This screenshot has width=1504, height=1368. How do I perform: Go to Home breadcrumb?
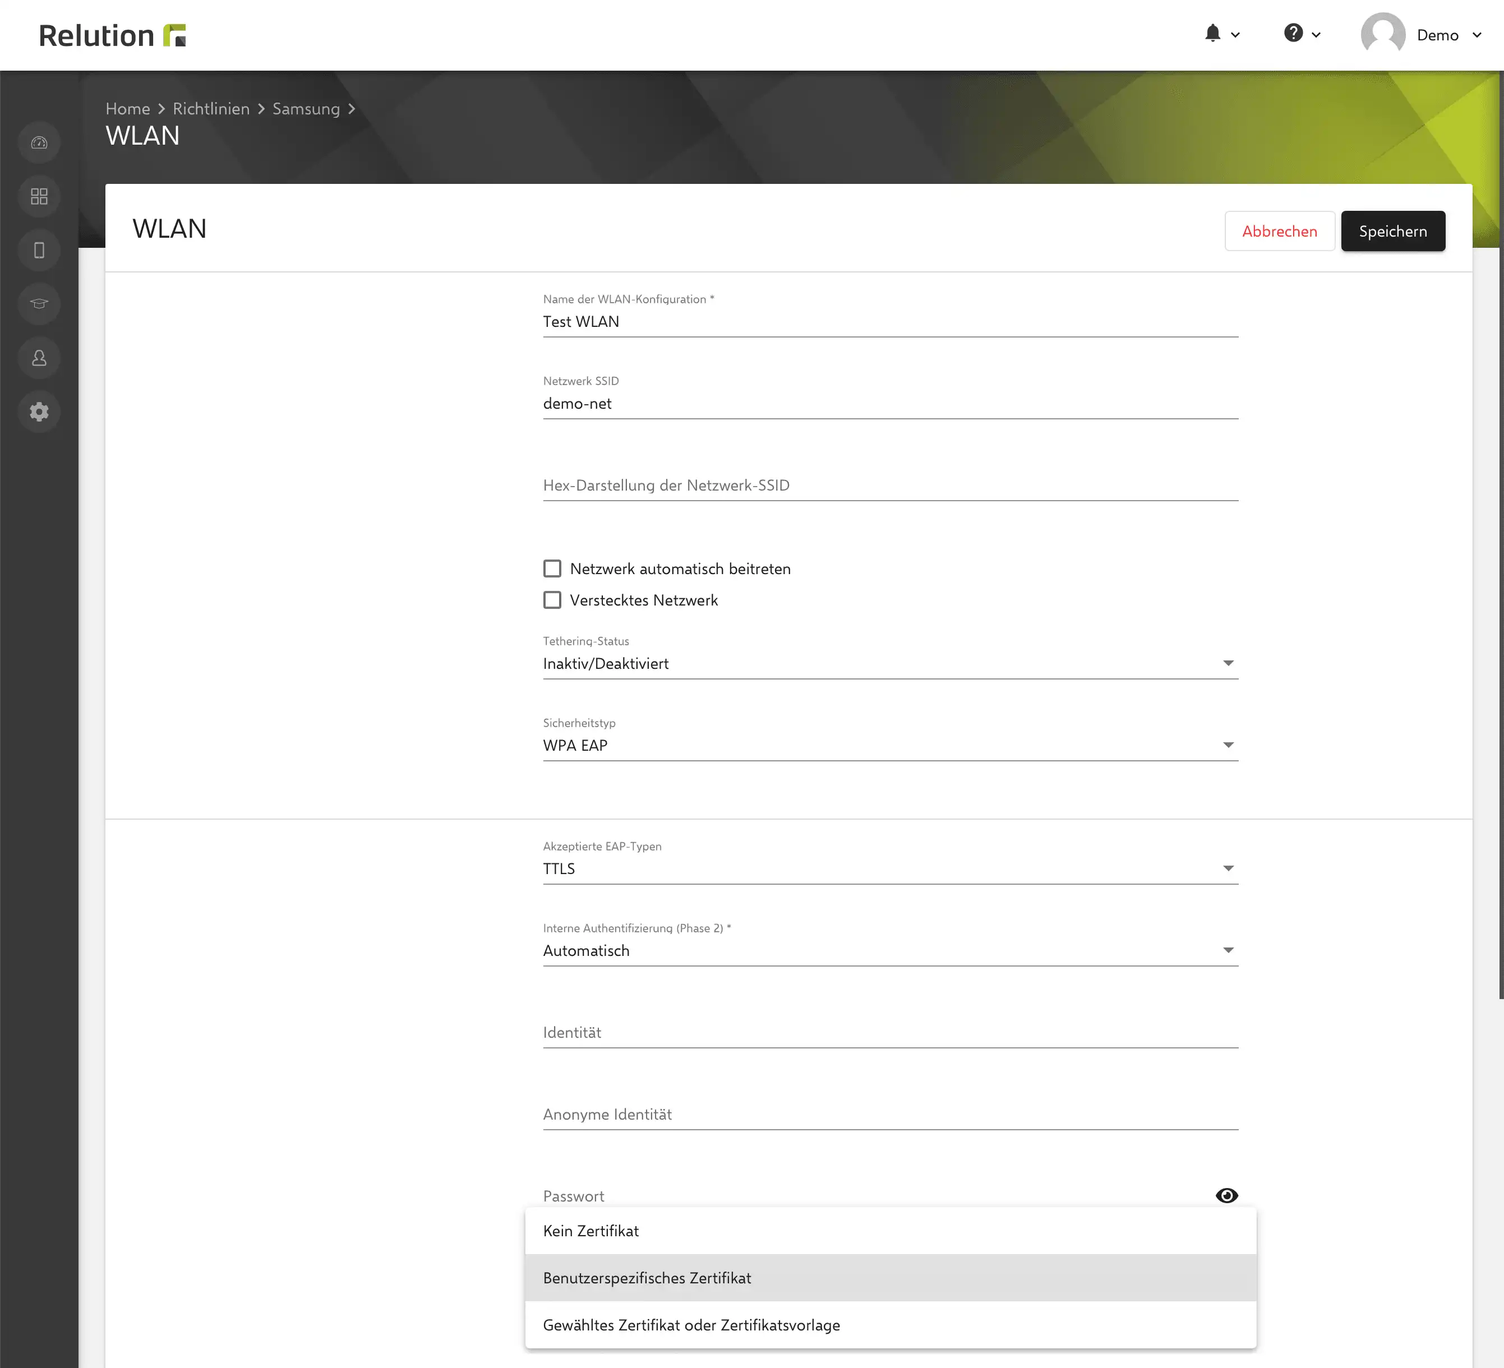coord(127,109)
